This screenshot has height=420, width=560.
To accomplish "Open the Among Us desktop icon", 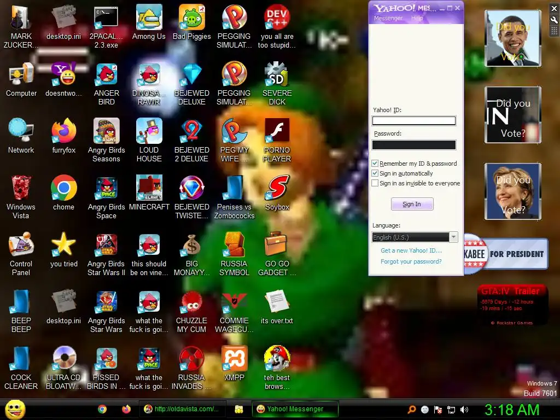I will click(149, 22).
